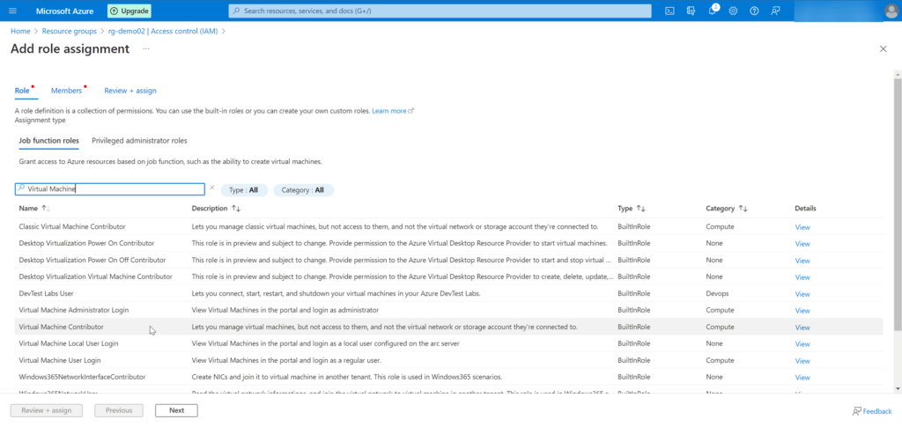Viewport: 902px width, 427px height.
Task: Click the bottom Review + assign button
Action: pos(47,410)
